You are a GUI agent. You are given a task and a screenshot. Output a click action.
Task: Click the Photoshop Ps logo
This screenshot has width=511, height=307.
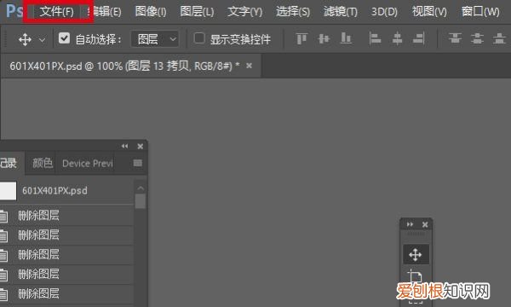[14, 11]
